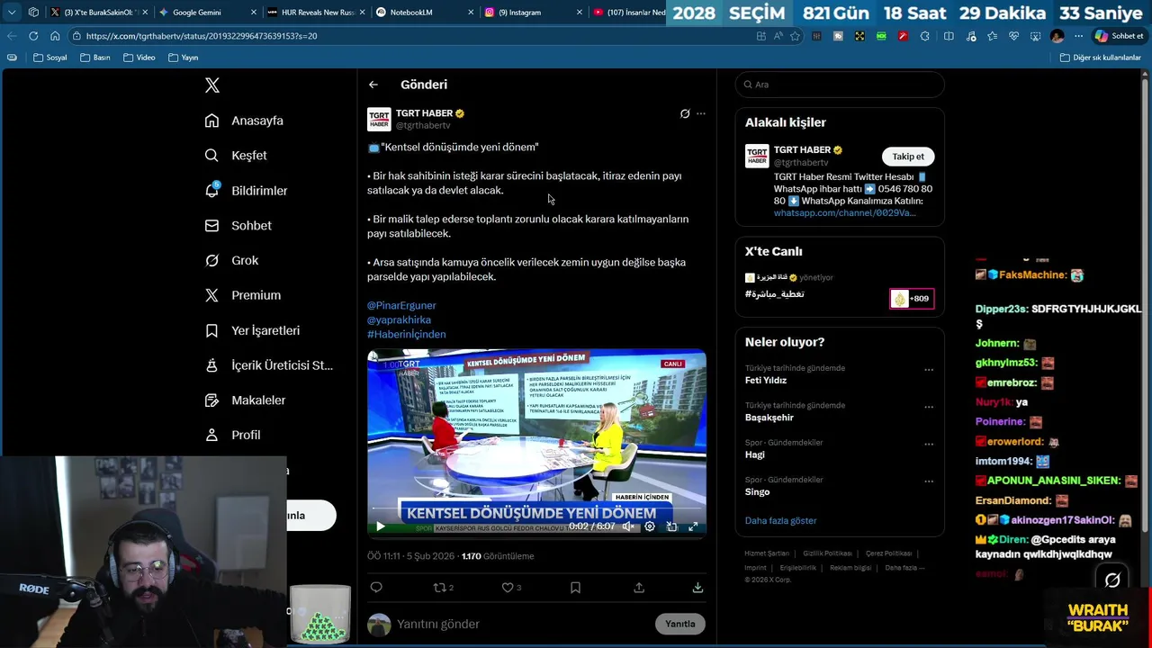Open video settings gear
Image resolution: width=1152 pixels, height=648 pixels.
[650, 526]
